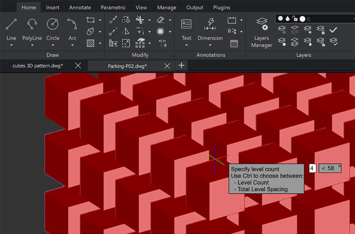Expand the Rectangle tool dropdown arrow
The image size is (355, 234).
click(x=100, y=20)
